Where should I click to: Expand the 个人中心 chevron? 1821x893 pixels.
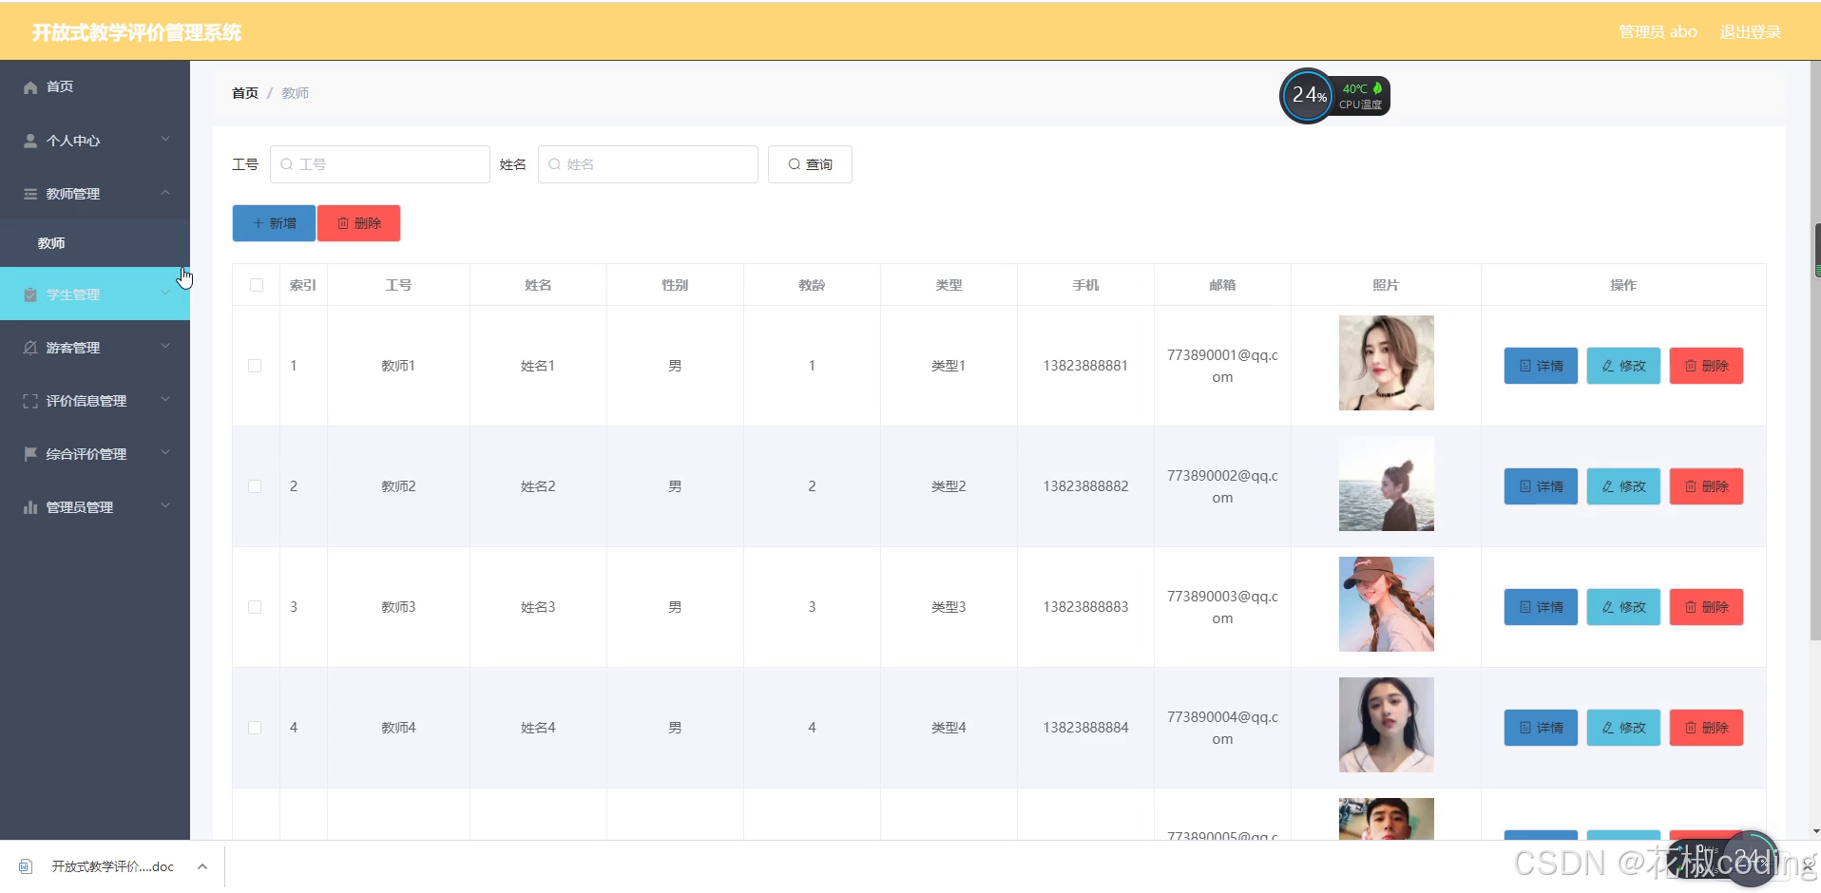165,140
